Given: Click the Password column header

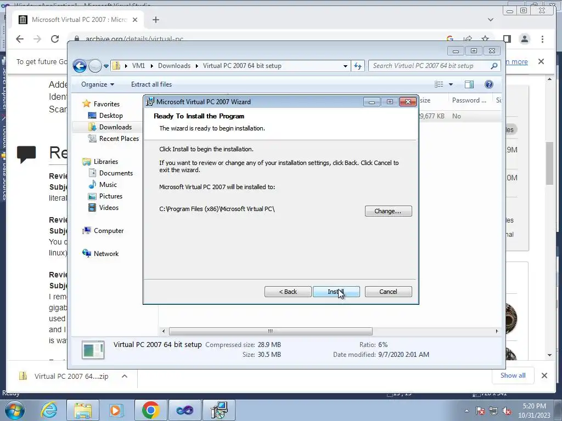Looking at the screenshot, I should tap(469, 101).
